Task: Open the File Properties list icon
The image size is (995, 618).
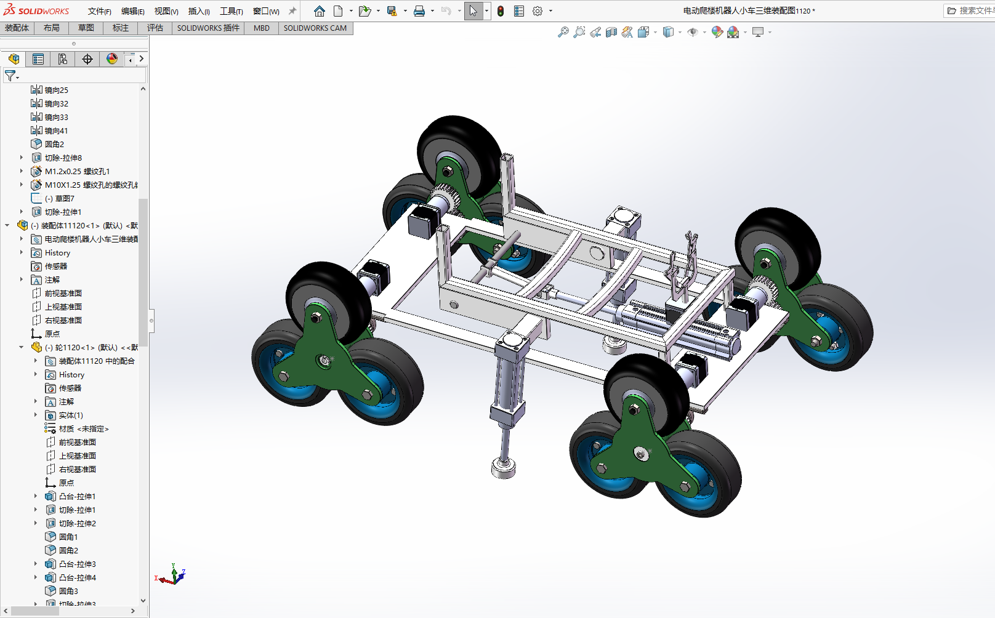Action: 519,11
